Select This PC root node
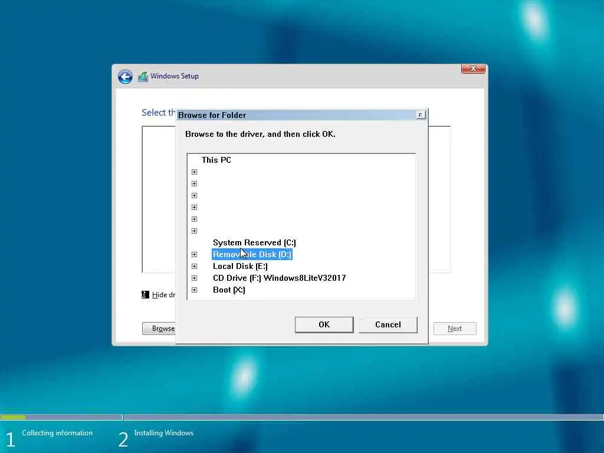The height and width of the screenshot is (453, 604). (x=216, y=160)
